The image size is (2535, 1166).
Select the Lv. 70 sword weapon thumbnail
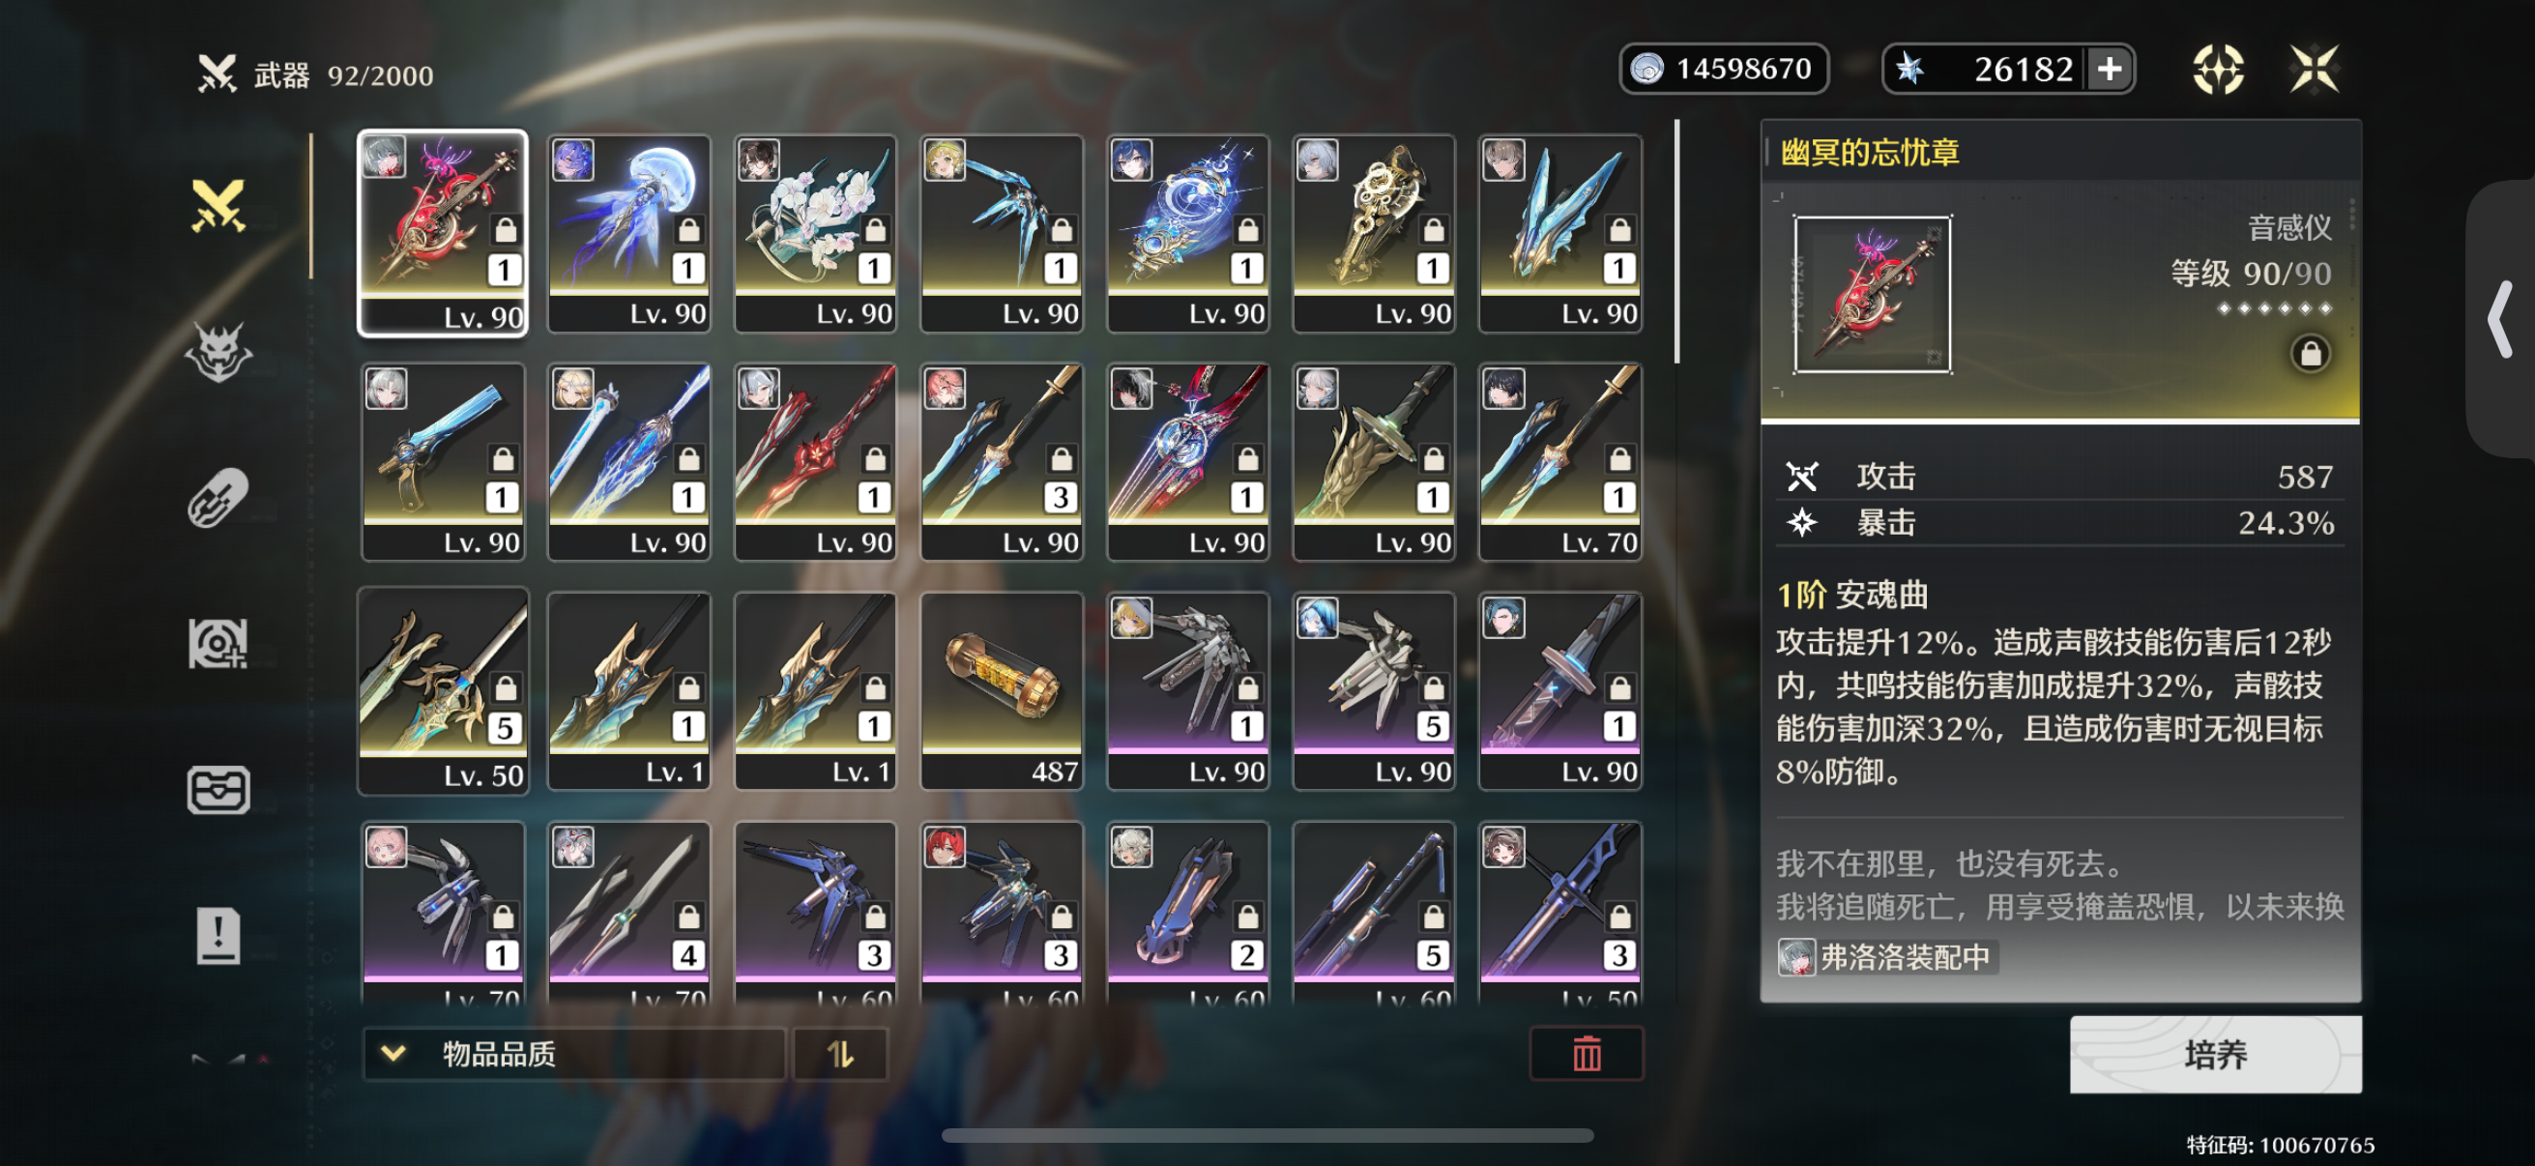click(1559, 461)
